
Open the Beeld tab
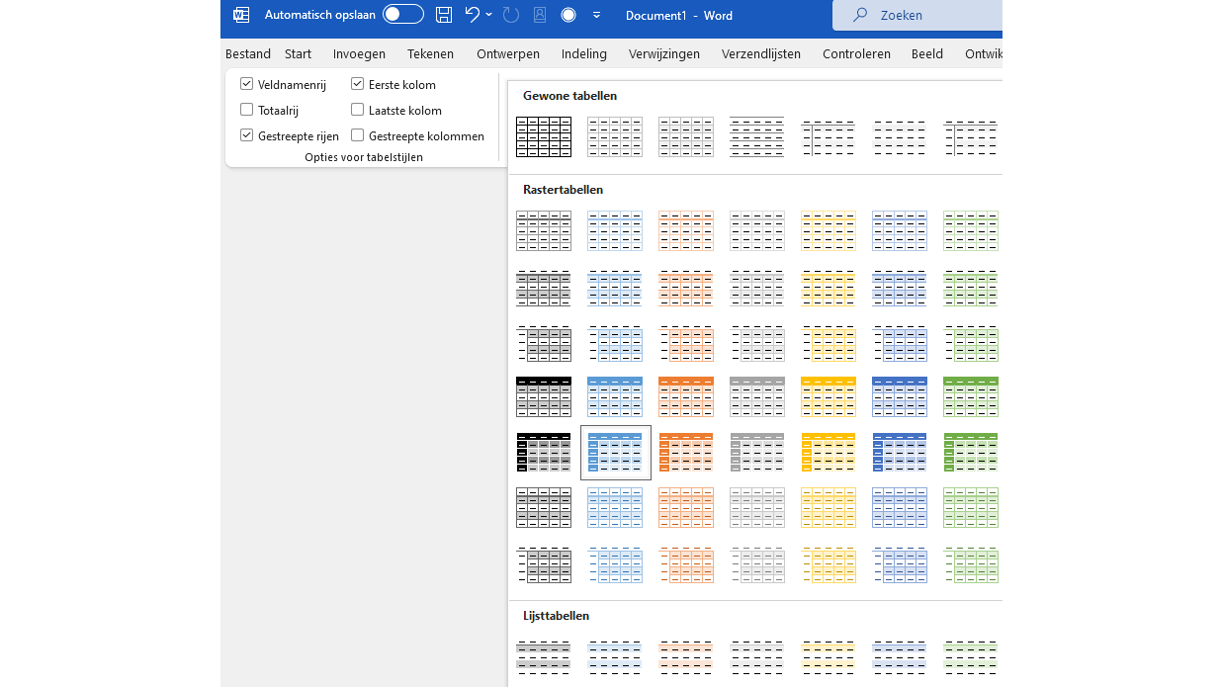point(927,54)
